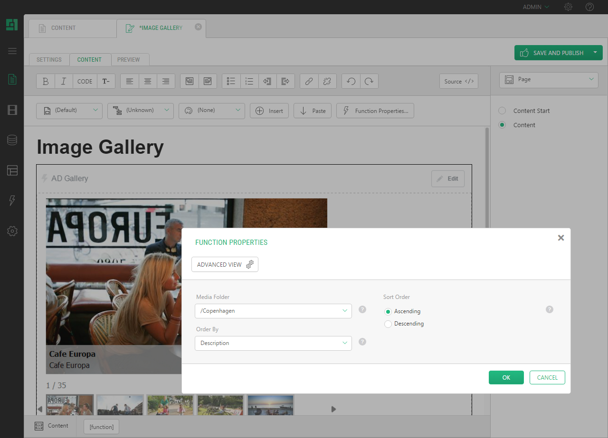Select the sunset gallery thumbnail

(270, 405)
